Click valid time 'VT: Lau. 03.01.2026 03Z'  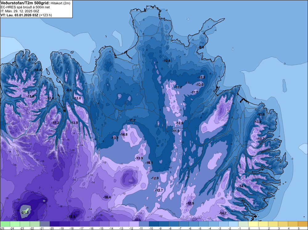coord(20,15)
